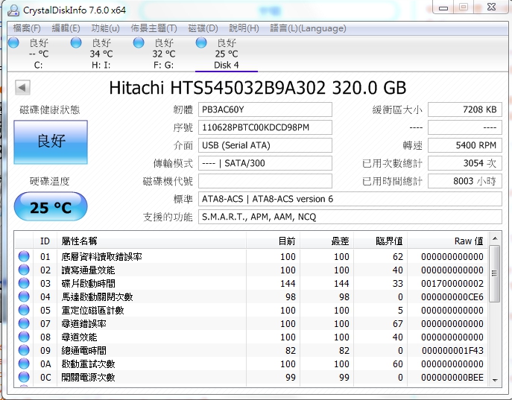Open the 編輯(E) menu

(66, 28)
